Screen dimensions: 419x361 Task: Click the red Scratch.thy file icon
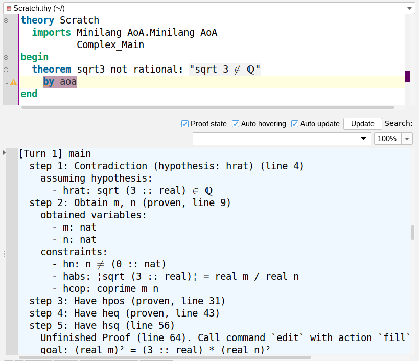tap(9, 9)
